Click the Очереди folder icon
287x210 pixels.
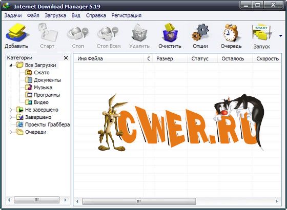coord(19,132)
